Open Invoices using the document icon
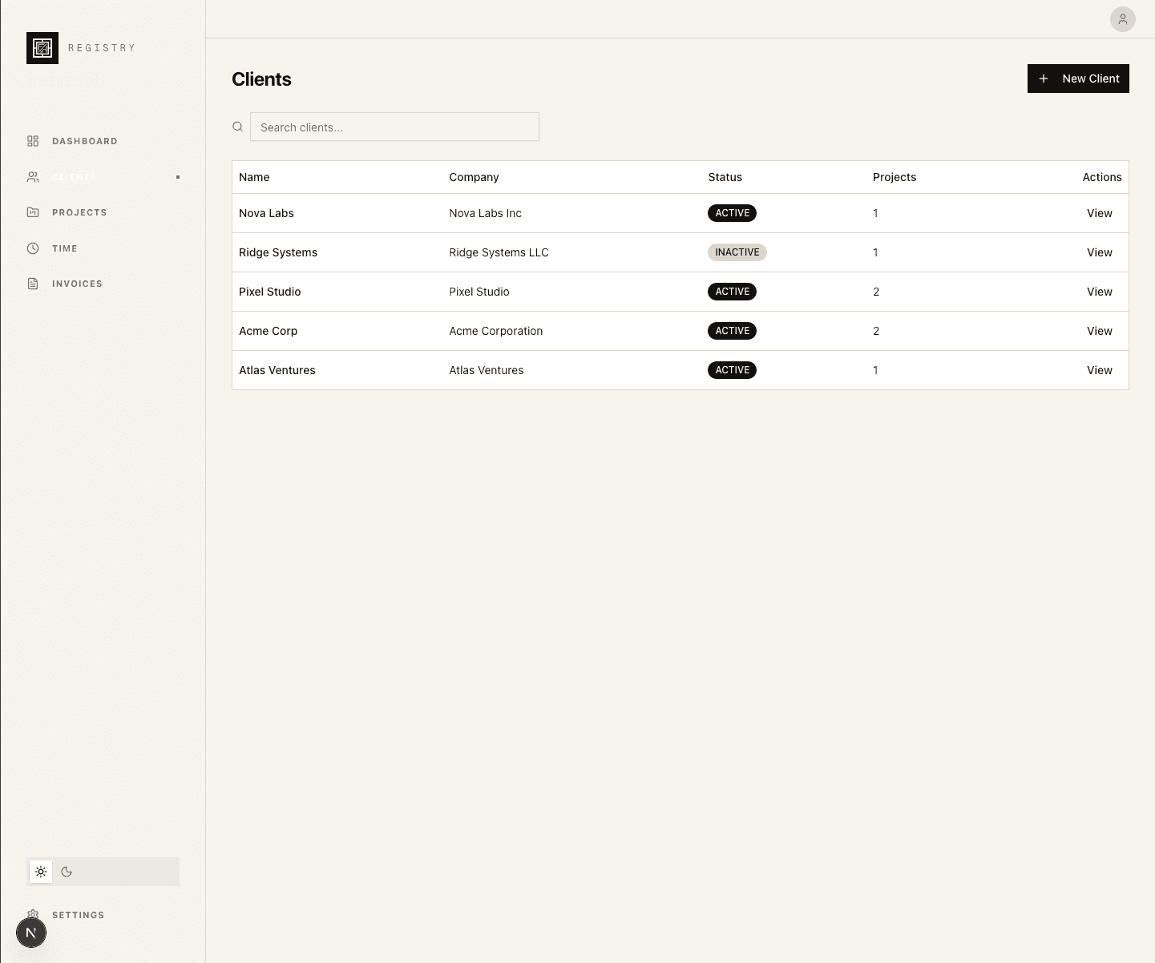Image resolution: width=1155 pixels, height=963 pixels. tap(33, 284)
